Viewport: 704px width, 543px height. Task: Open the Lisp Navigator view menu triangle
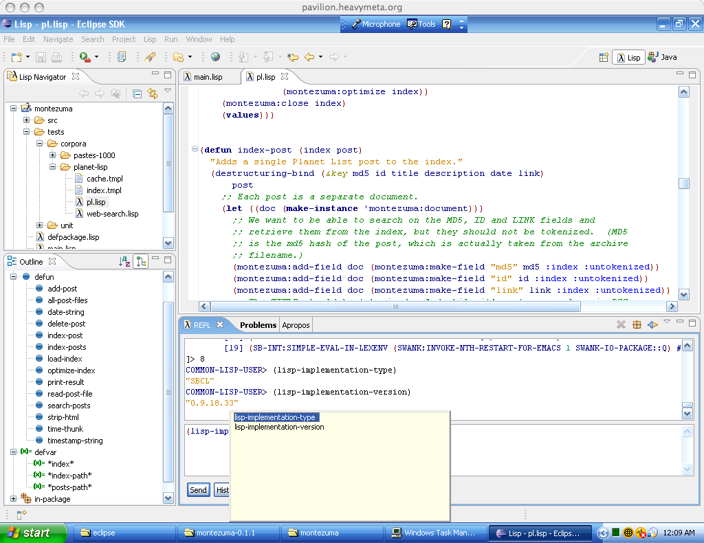coord(168,91)
